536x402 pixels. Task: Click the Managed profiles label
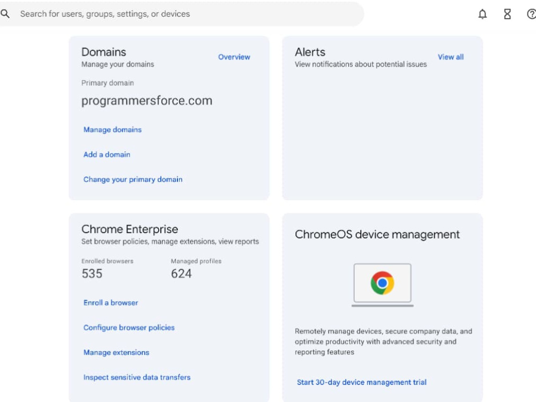coord(196,261)
